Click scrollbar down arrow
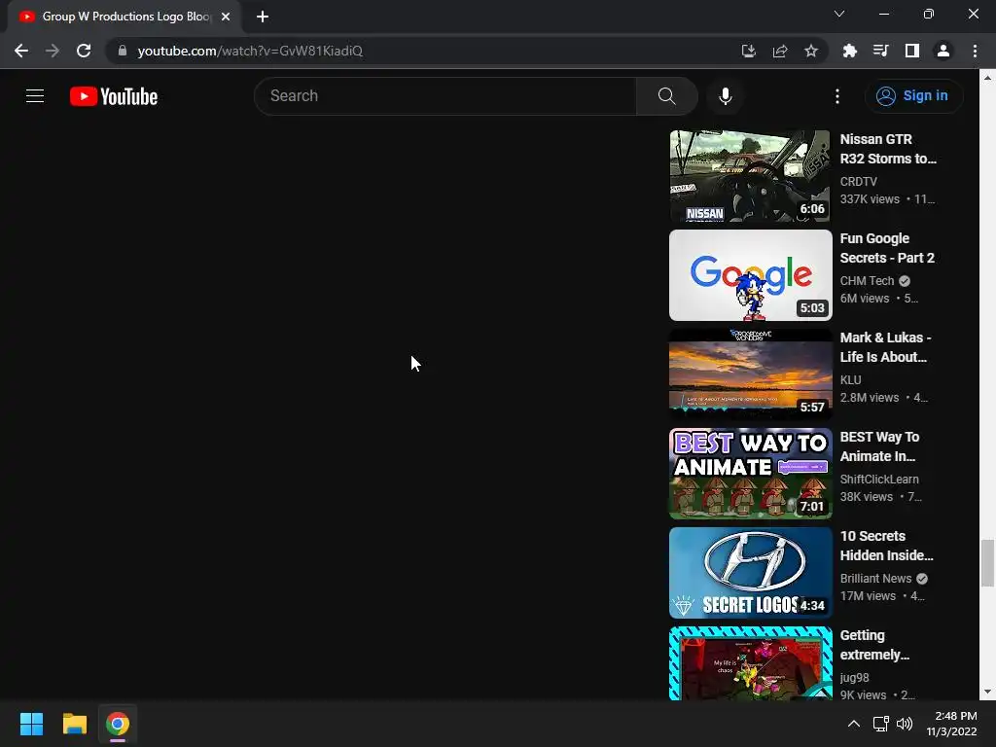This screenshot has height=747, width=996. point(987,692)
